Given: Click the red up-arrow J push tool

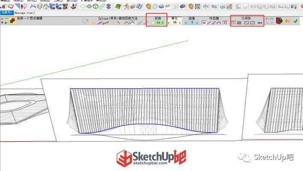Looking at the screenshot, I should click(74, 6).
